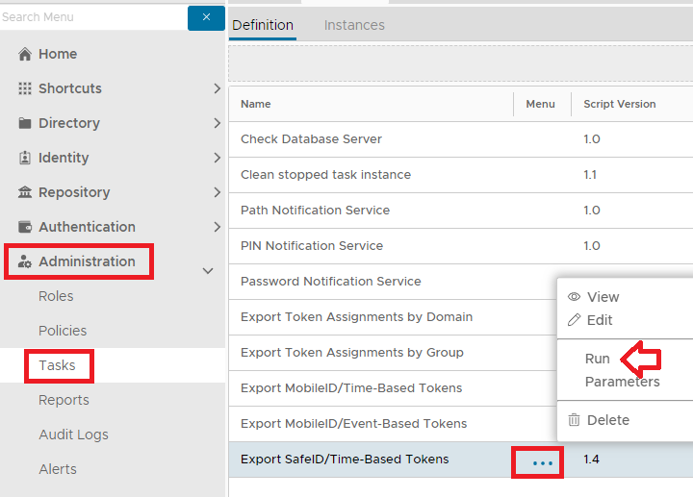This screenshot has width=693, height=497.
Task: Click the Administration user-gear icon
Action: pyautogui.click(x=25, y=261)
